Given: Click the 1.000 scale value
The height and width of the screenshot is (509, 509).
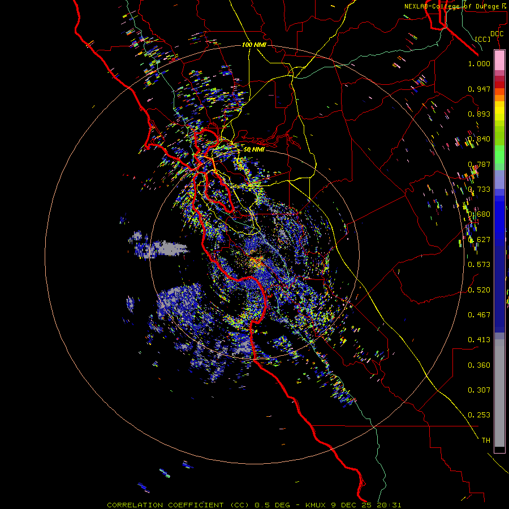Looking at the screenshot, I should [x=479, y=63].
